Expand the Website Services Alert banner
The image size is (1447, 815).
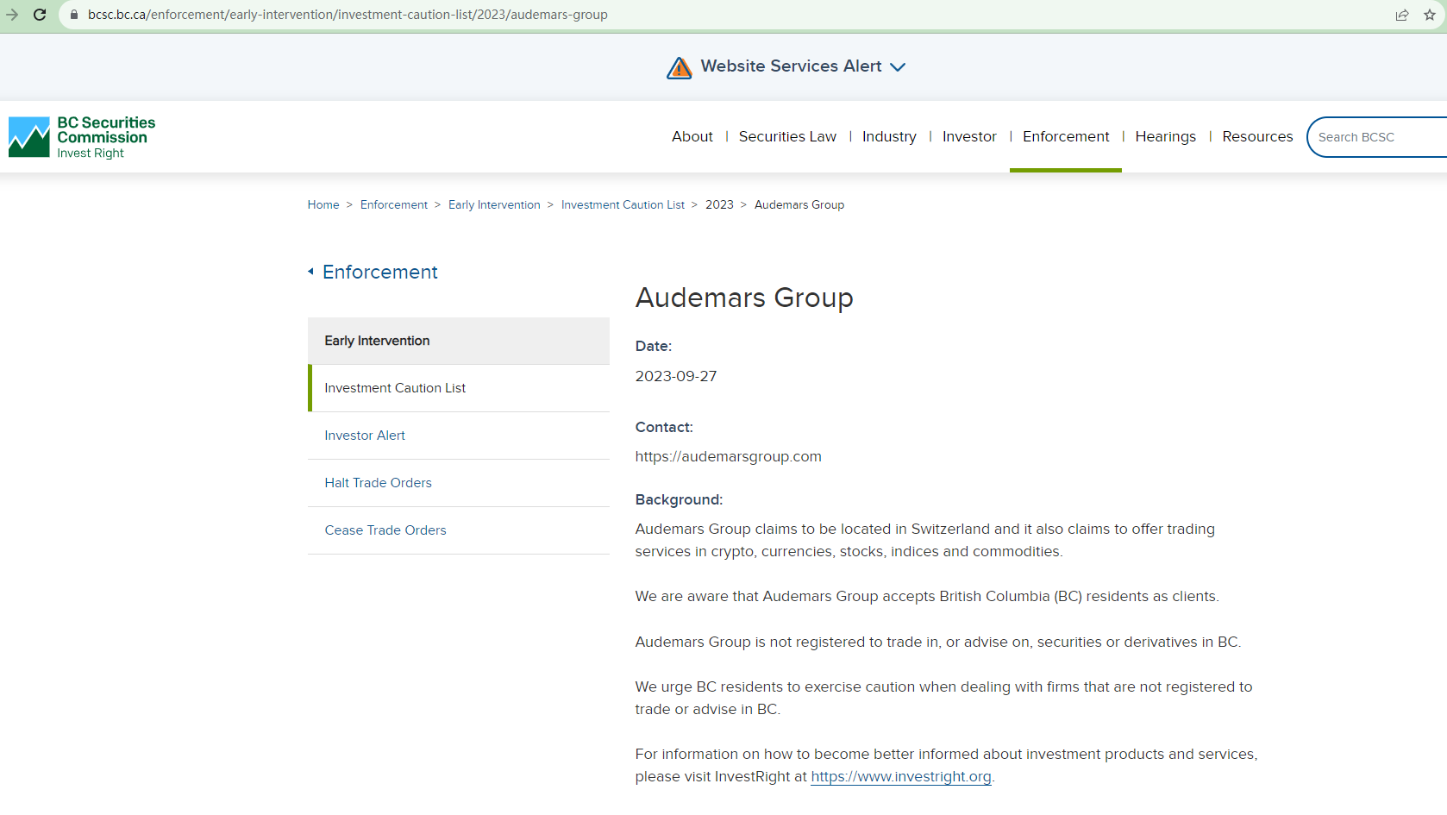(x=898, y=66)
